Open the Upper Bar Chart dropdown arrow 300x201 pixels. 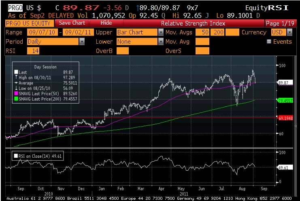(161, 32)
